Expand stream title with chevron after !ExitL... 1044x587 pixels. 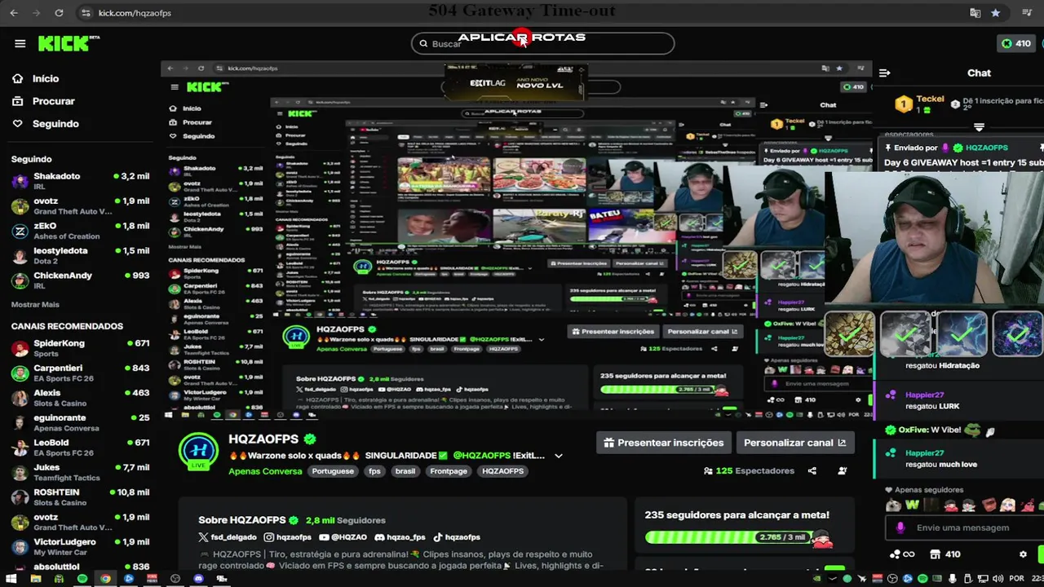pos(559,456)
